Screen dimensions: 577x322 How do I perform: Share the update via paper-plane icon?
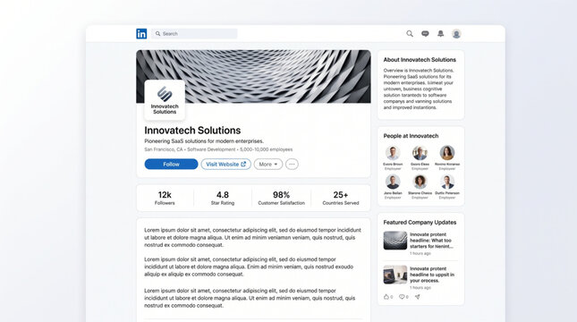coord(417,297)
